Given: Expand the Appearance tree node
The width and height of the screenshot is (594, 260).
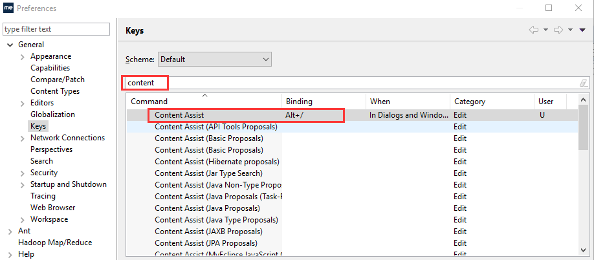Looking at the screenshot, I should 22,56.
